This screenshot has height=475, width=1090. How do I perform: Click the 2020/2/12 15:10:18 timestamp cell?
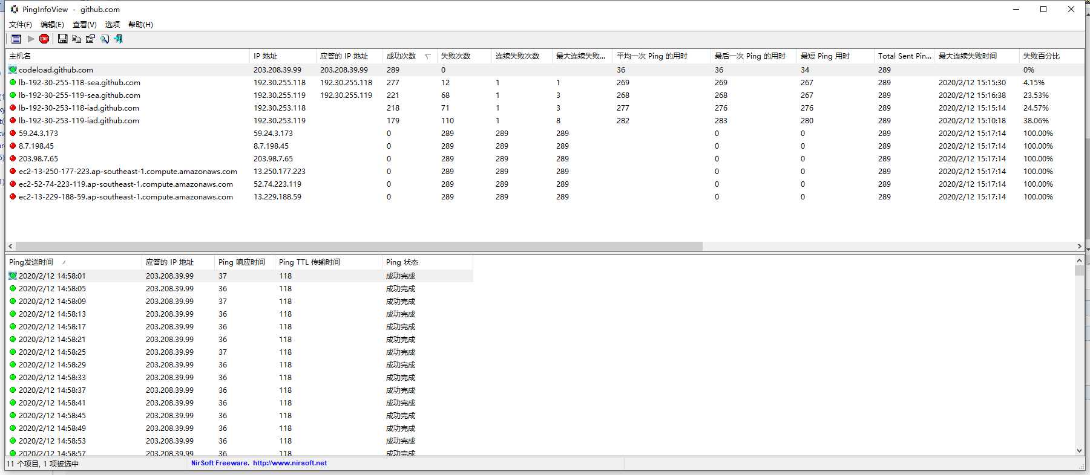coord(972,120)
